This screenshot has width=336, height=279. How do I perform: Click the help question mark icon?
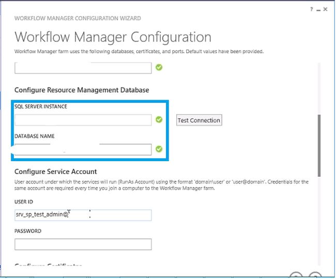click(x=312, y=9)
